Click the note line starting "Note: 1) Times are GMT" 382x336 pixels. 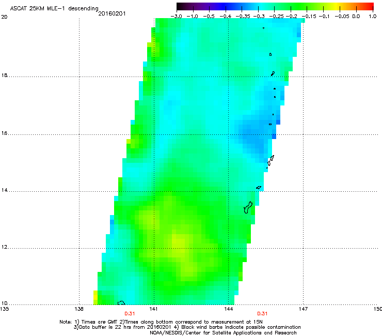point(161,322)
